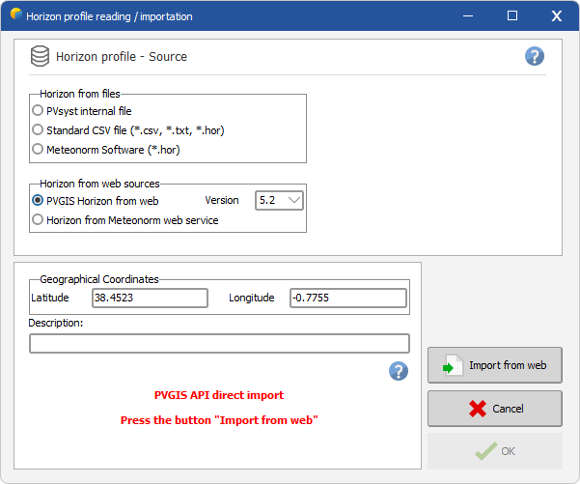Open the help icon below Description field
580x484 pixels.
tap(399, 371)
